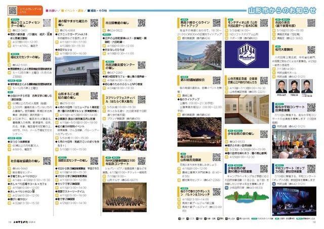Click QR code beside 松竹大歌舞伎 heading
This screenshot has width=324, height=229.
click(x=311, y=51)
